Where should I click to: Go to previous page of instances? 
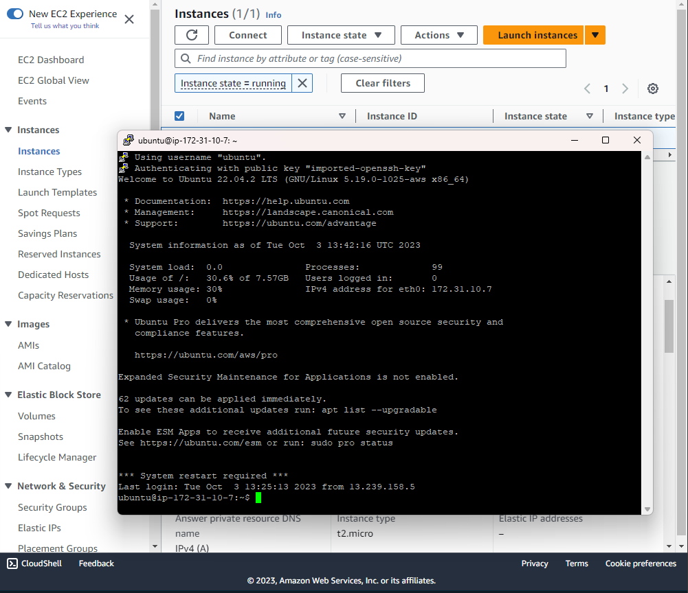click(587, 89)
